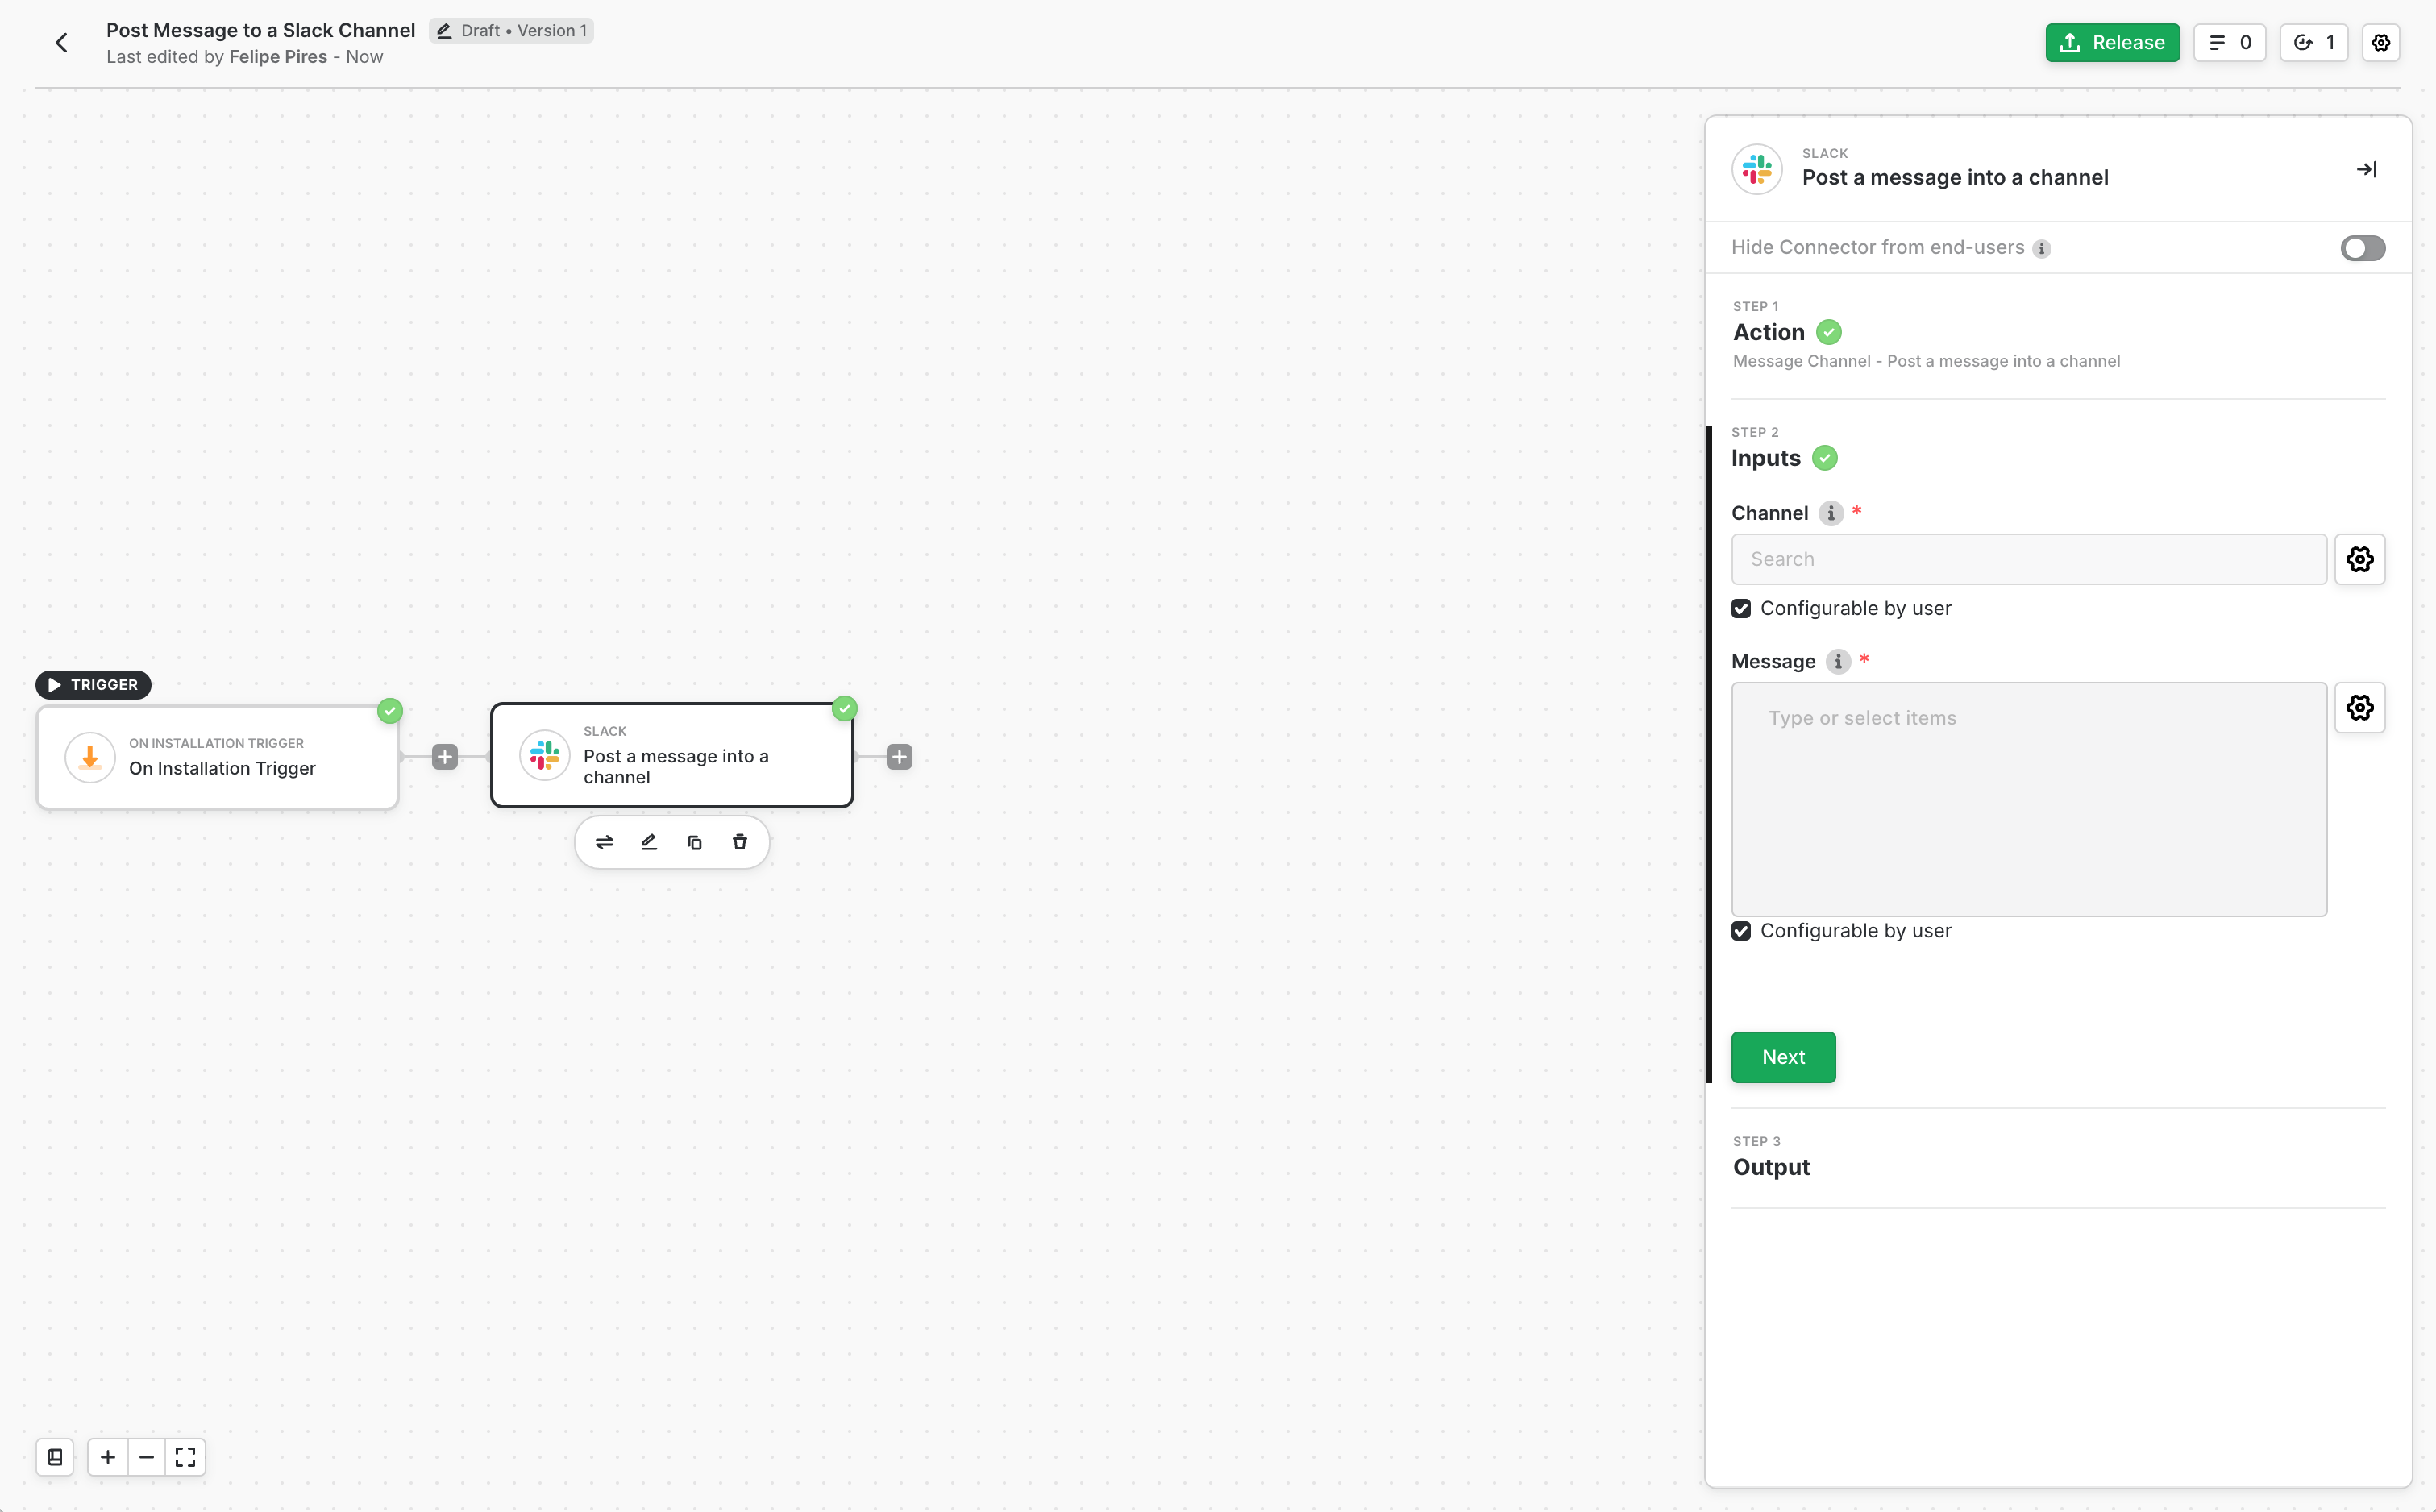Image resolution: width=2436 pixels, height=1512 pixels.
Task: Click the swap connector icon under node
Action: [x=604, y=842]
